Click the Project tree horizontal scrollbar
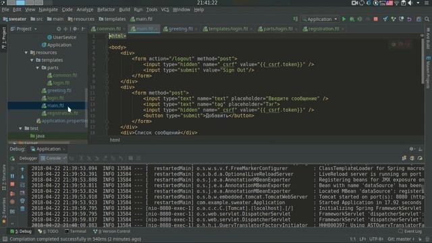 (38, 142)
